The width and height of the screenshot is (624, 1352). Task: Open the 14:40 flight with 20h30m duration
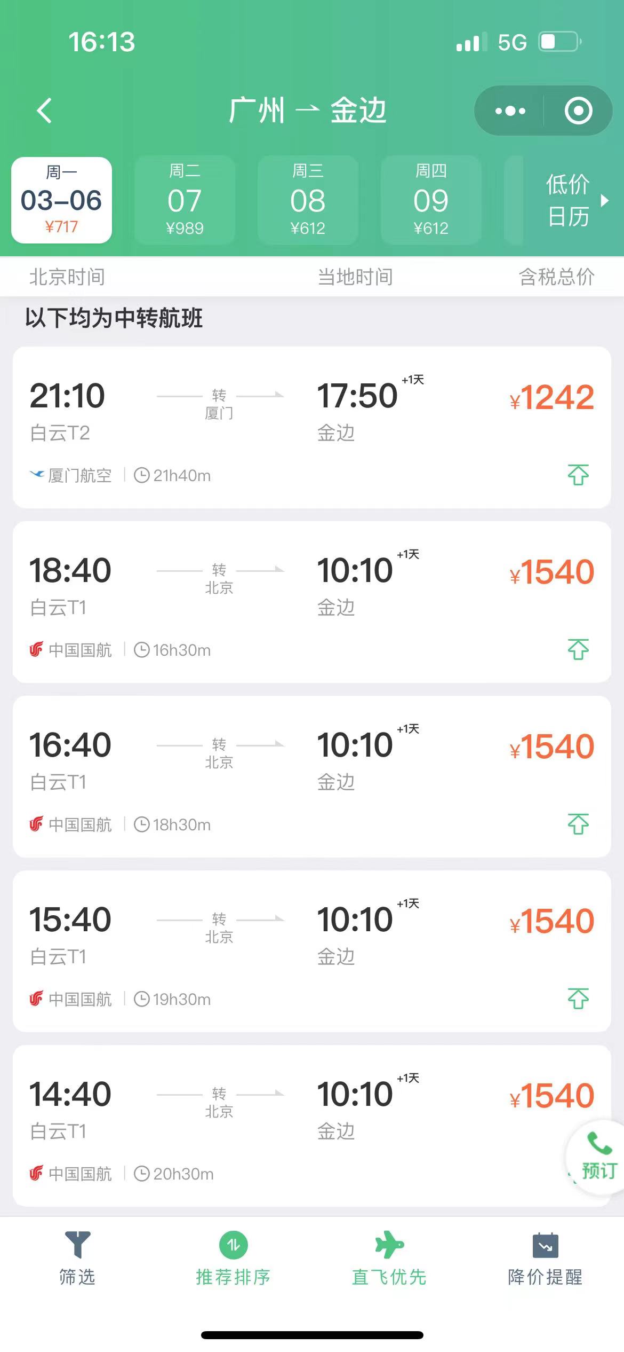point(312,1126)
